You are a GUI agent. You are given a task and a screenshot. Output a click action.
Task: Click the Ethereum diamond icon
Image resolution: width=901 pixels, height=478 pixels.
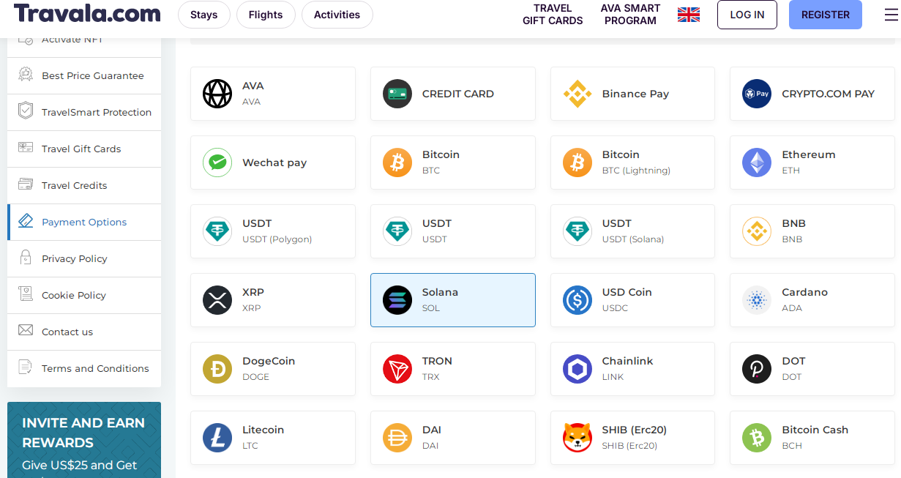point(757,163)
